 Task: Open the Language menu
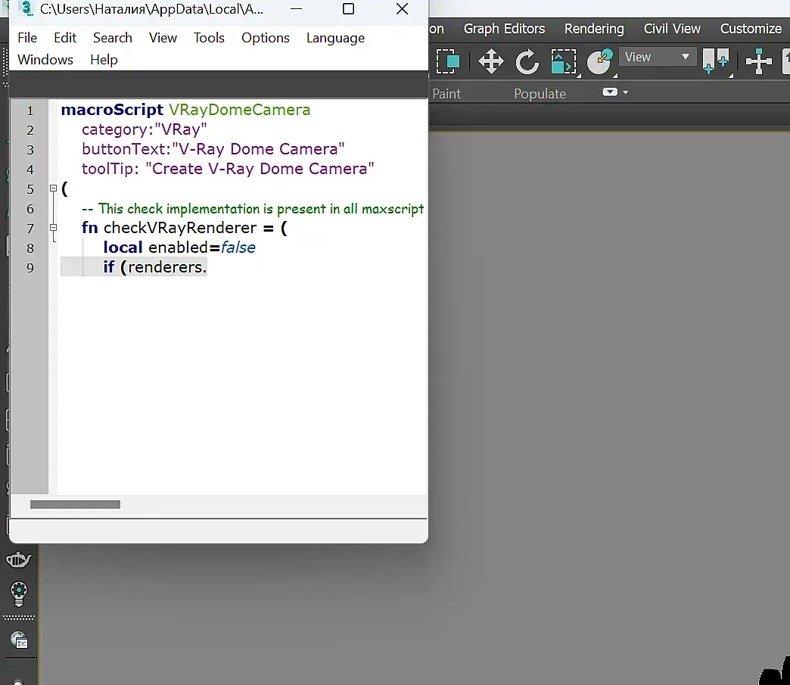tap(335, 38)
